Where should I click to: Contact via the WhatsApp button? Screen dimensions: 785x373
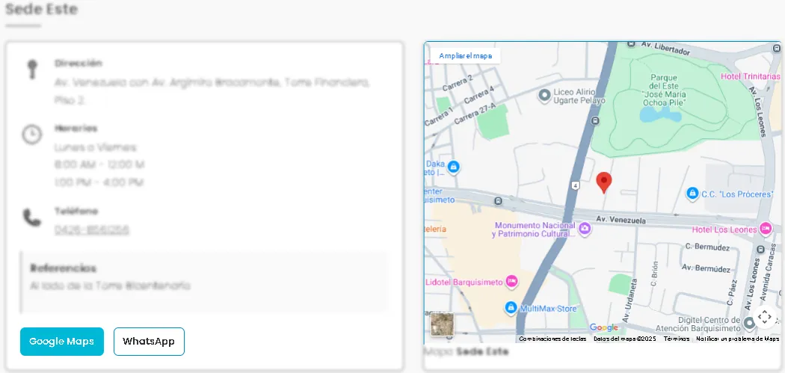(149, 342)
